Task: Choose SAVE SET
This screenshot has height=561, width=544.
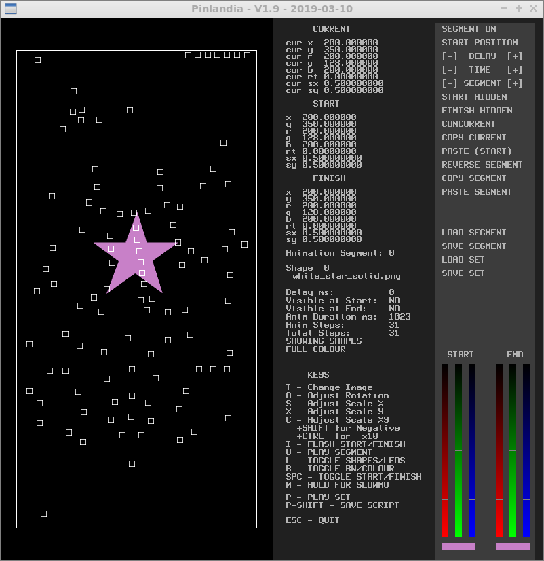Action: 463,273
